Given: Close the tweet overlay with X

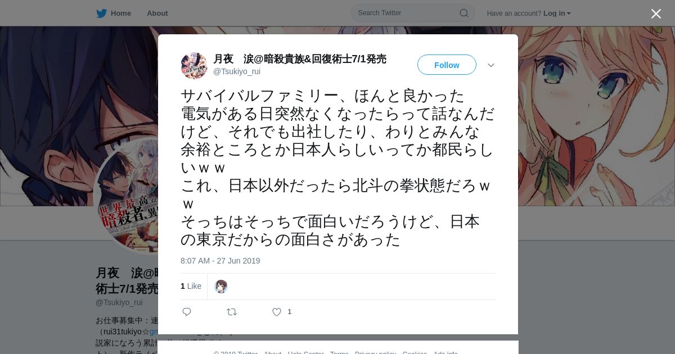Looking at the screenshot, I should [656, 13].
